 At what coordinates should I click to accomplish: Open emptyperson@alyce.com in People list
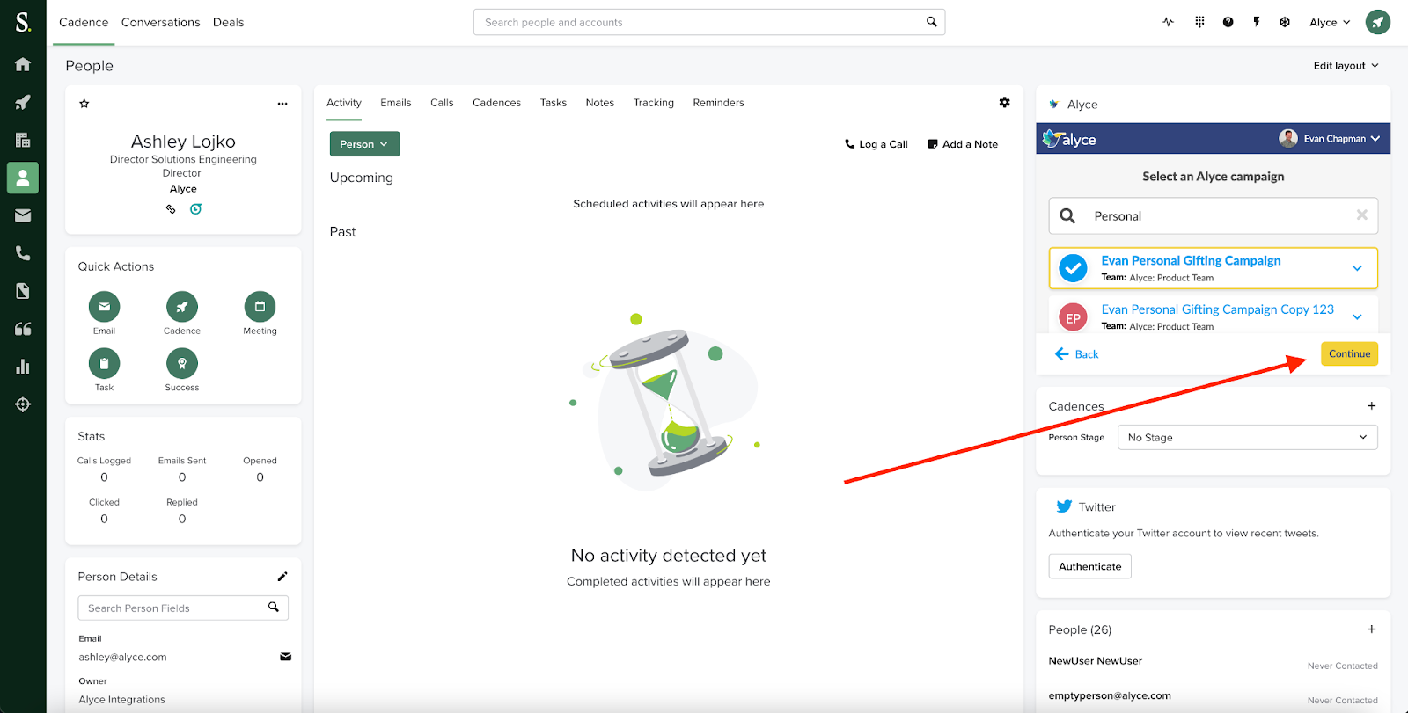pos(1110,695)
